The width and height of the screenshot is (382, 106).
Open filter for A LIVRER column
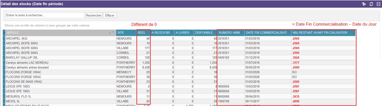tap(191, 33)
